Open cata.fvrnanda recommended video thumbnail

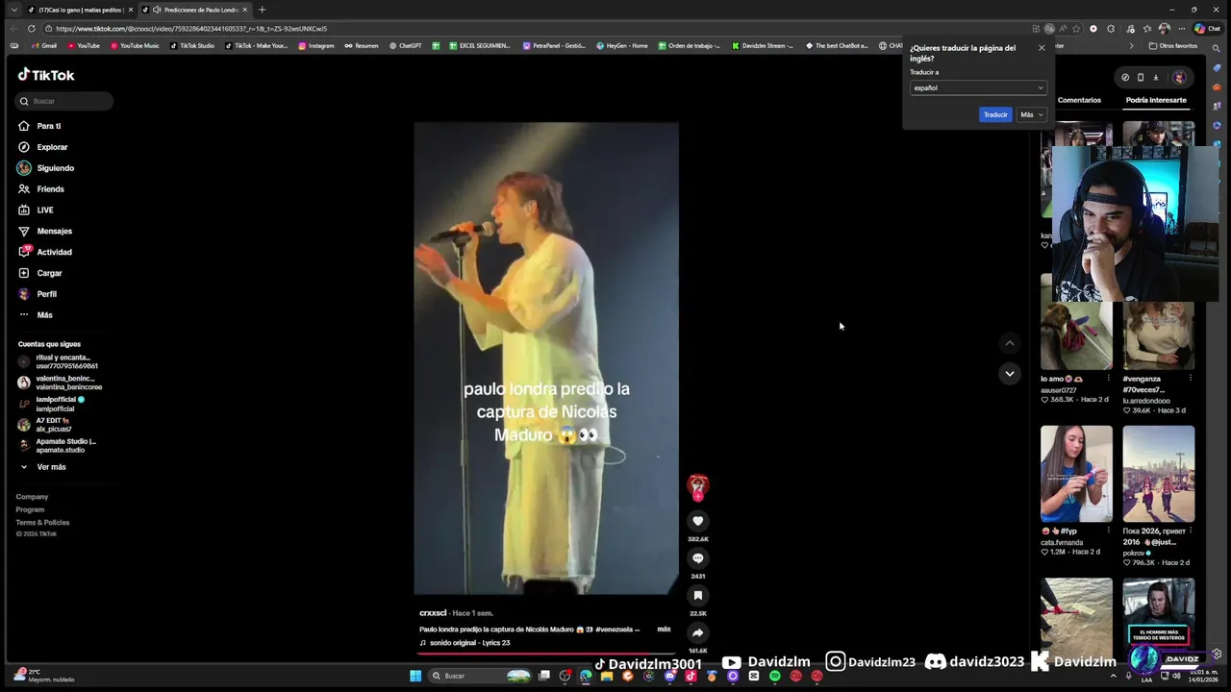(x=1076, y=474)
